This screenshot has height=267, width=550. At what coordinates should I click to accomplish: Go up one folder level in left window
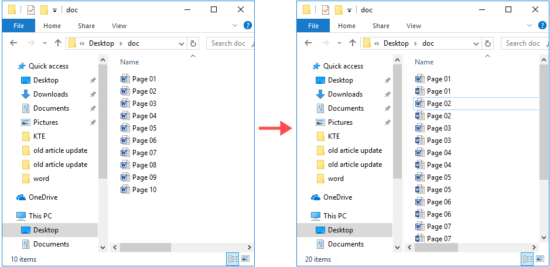coord(58,43)
